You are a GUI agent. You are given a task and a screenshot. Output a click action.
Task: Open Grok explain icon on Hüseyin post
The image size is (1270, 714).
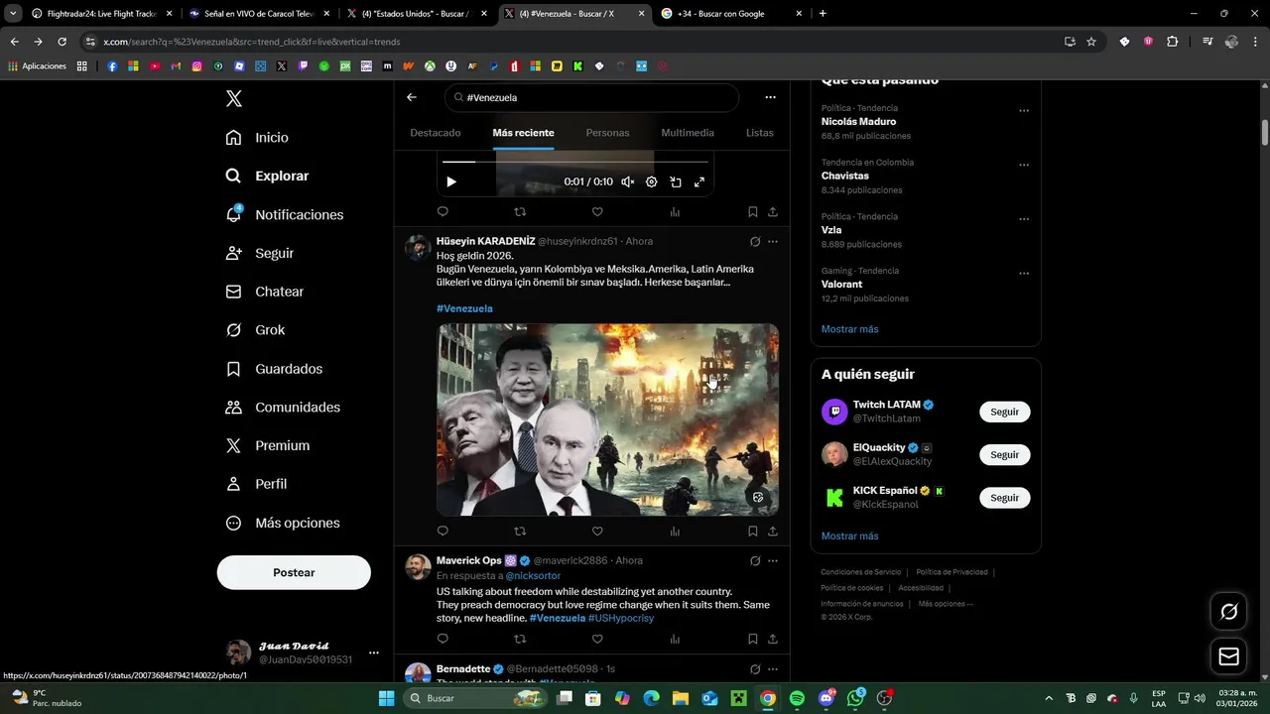[x=755, y=241]
